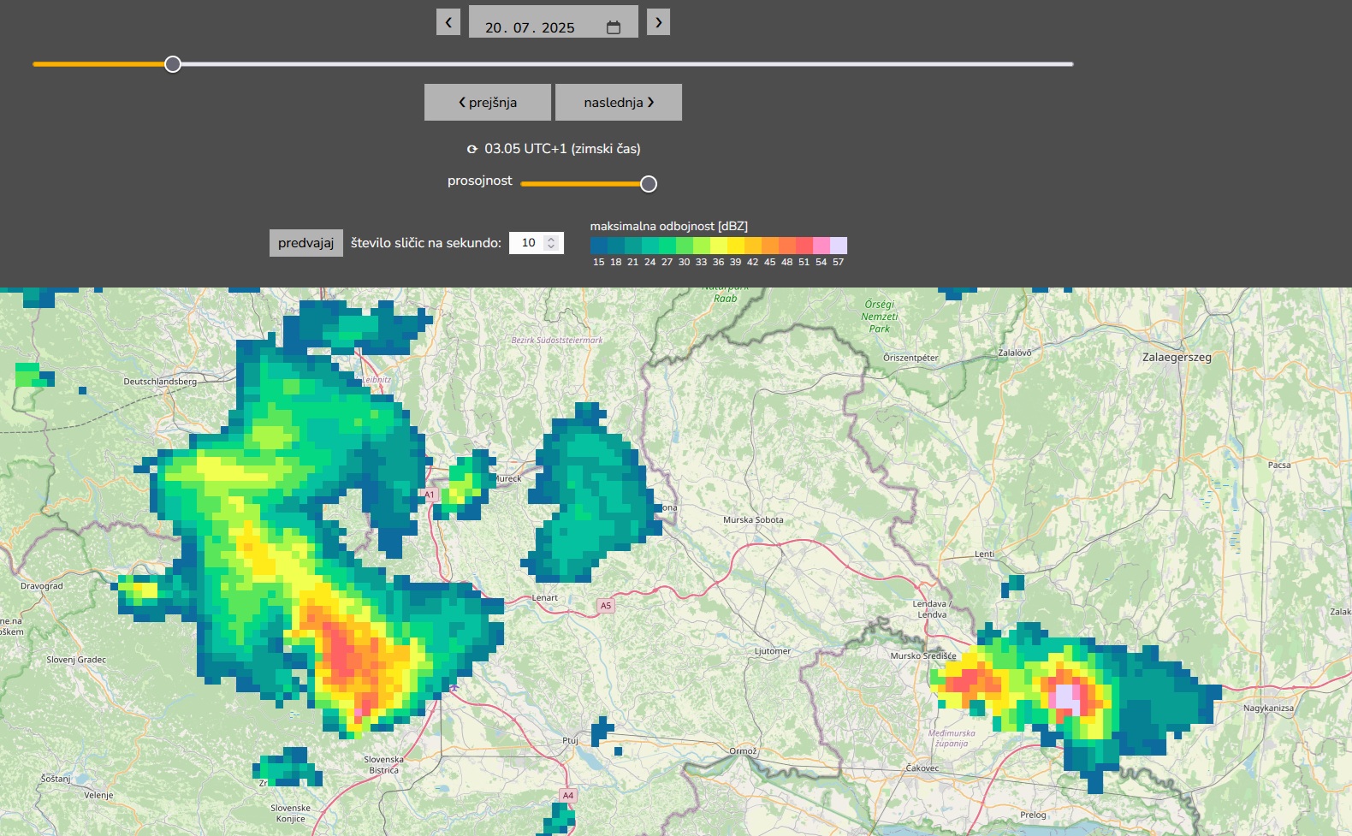Open the calendar date picker icon

[x=614, y=27]
